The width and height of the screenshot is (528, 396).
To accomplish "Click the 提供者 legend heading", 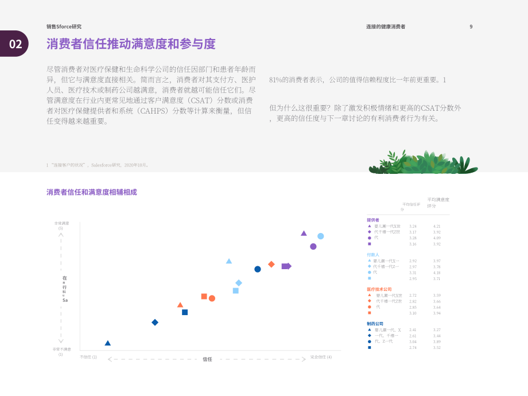I will (x=373, y=220).
